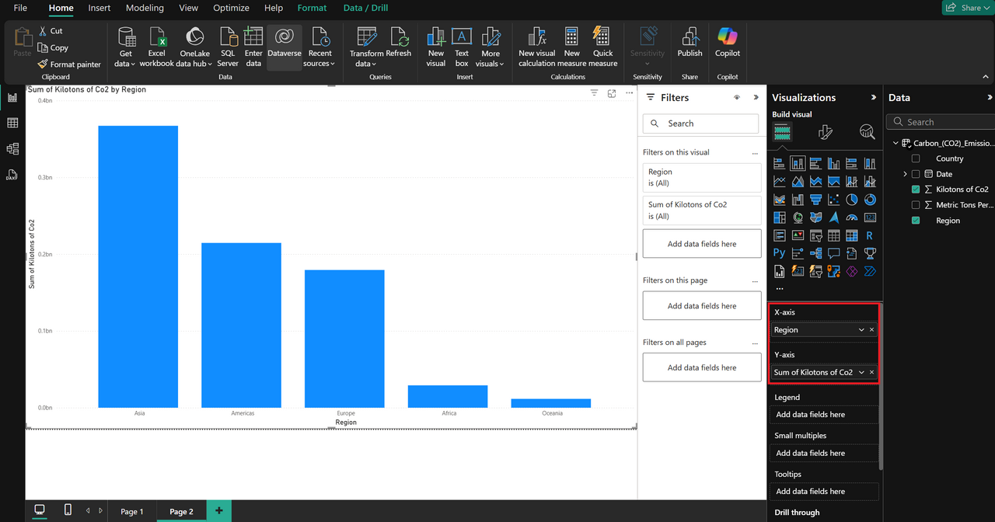Pick the decomposition tree visual
The image size is (995, 522).
coord(815,253)
